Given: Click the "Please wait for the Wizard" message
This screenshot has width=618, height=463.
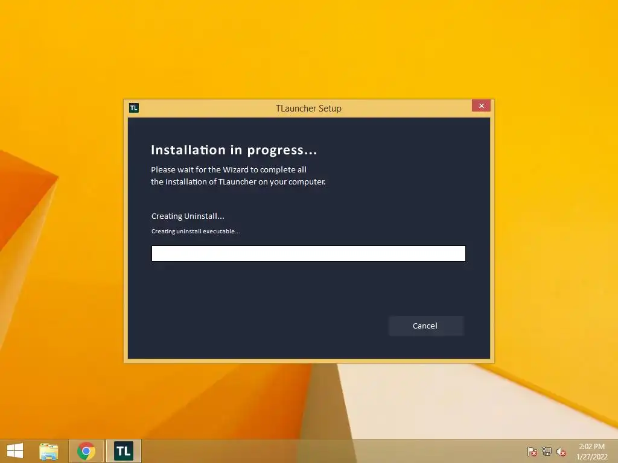Looking at the screenshot, I should coord(238,175).
